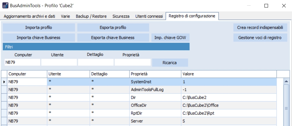Click the Importa profilo button
This screenshot has width=292, height=126.
click(39, 28)
